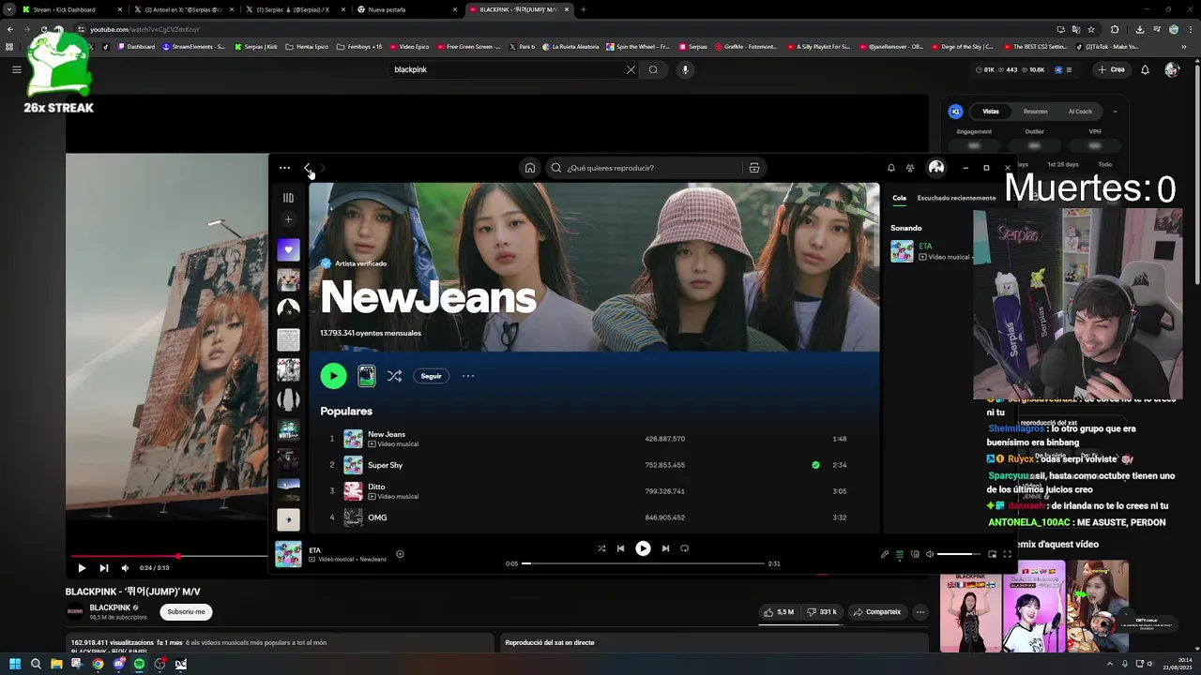Go to Spotify Home
Image resolution: width=1201 pixels, height=675 pixels.
tap(530, 168)
